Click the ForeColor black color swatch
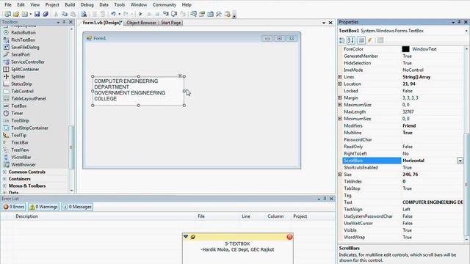Image resolution: width=470 pixels, height=264 pixels. 405,49
